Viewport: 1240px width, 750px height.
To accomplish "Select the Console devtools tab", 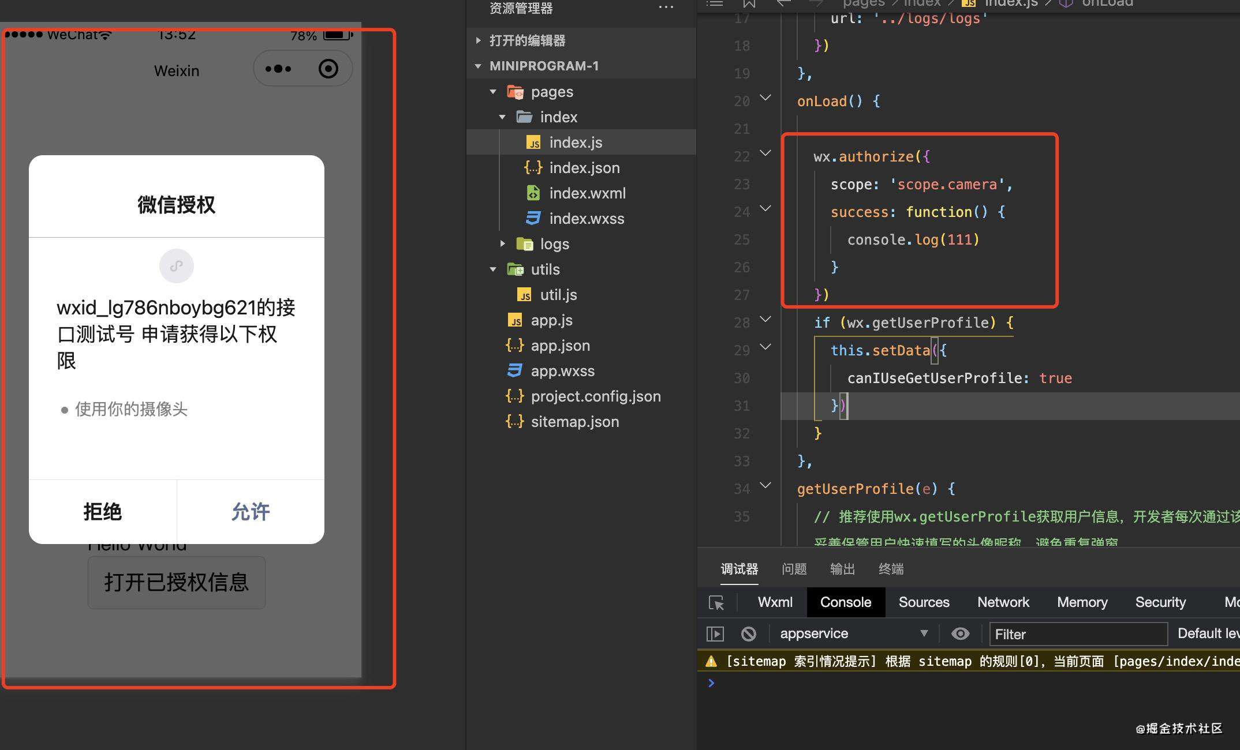I will pos(846,602).
